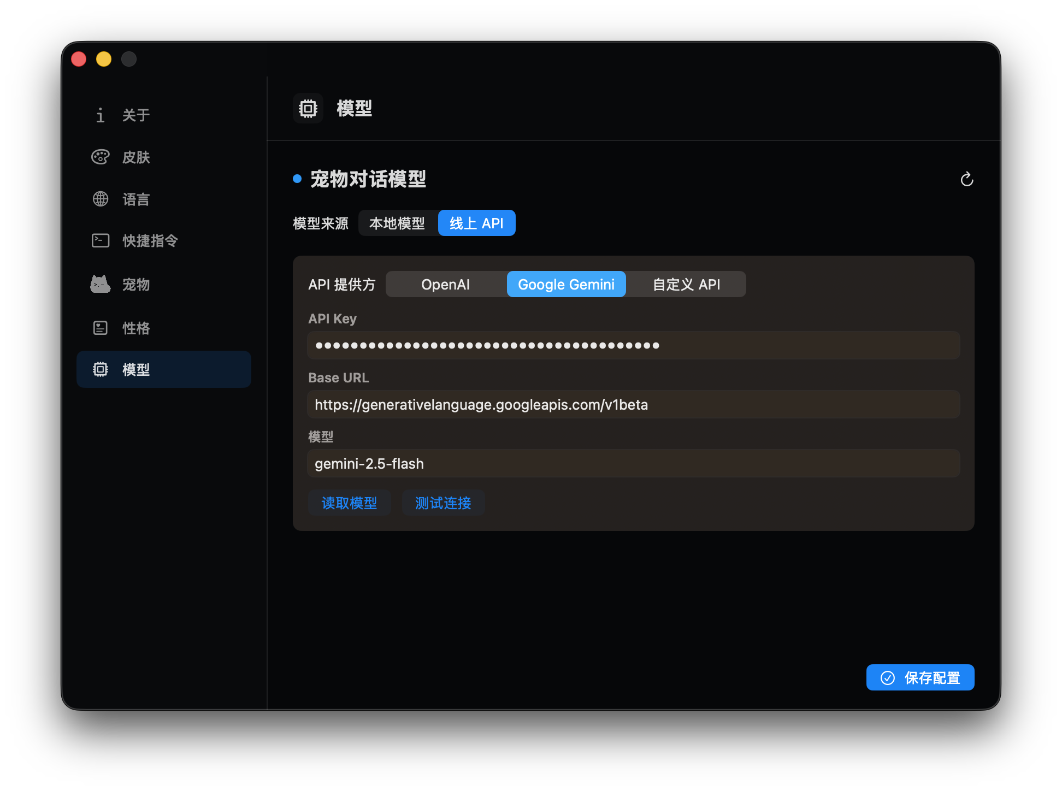
Task: Switch model source to 本地模型
Action: click(397, 223)
